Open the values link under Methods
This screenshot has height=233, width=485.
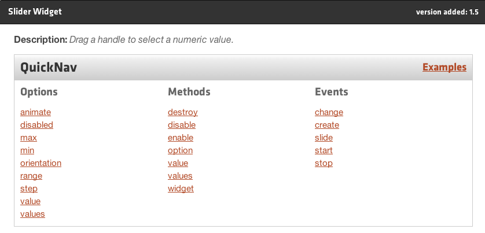click(180, 176)
